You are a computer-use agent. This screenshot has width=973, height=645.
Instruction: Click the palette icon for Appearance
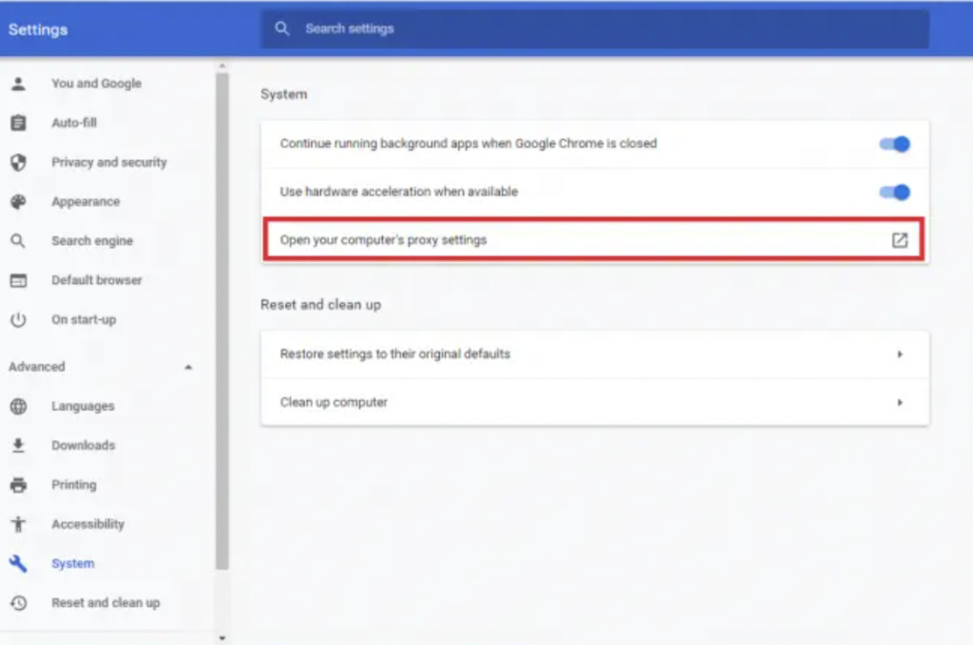[19, 201]
